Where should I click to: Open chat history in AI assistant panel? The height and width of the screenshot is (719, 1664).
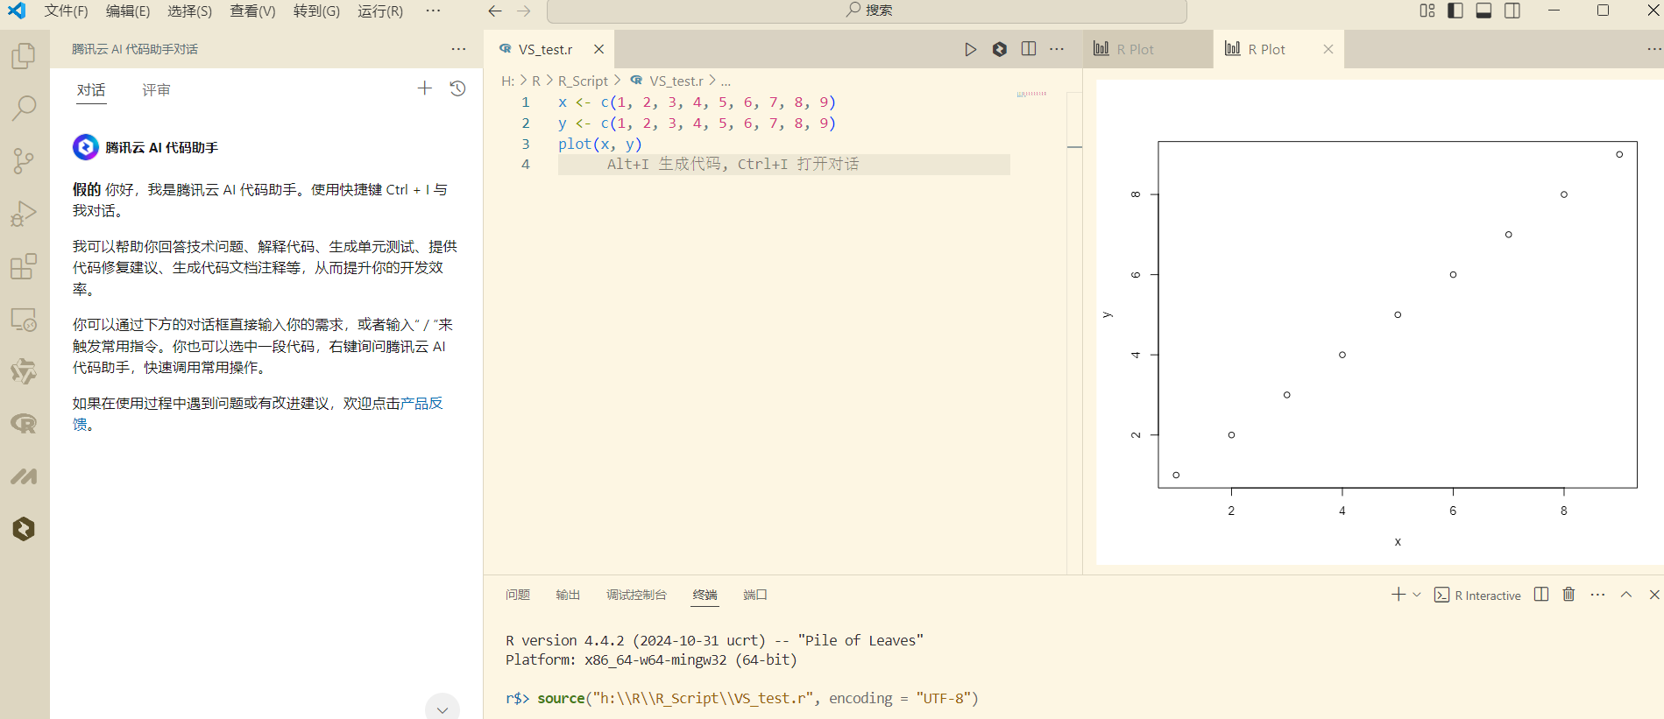457,88
